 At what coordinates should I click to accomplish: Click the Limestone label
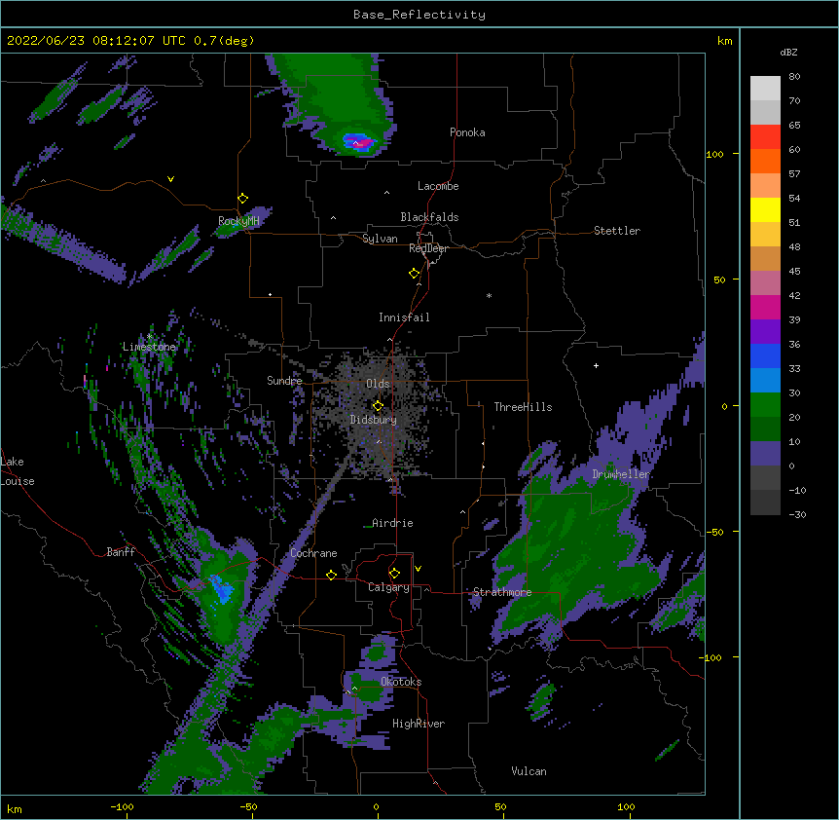149,347
